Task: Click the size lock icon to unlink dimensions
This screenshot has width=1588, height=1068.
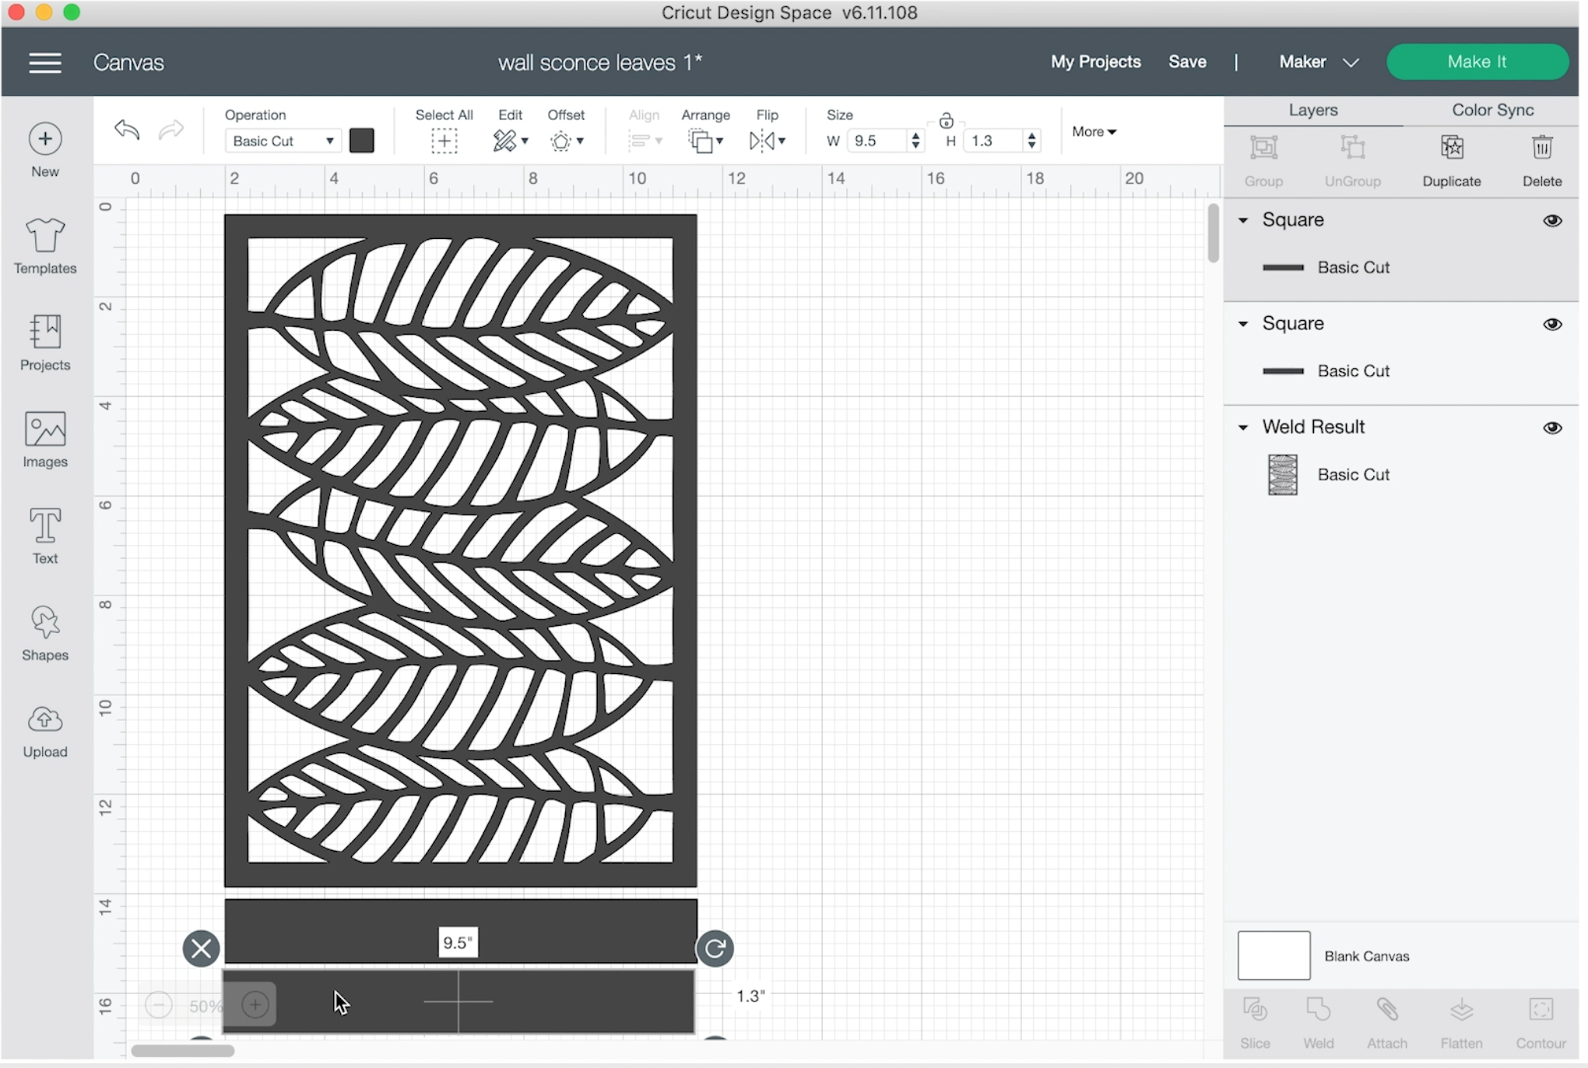Action: [x=947, y=120]
